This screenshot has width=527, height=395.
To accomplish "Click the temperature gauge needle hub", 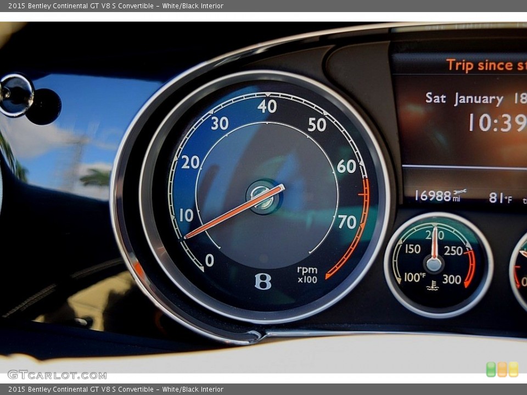I will pyautogui.click(x=434, y=264).
